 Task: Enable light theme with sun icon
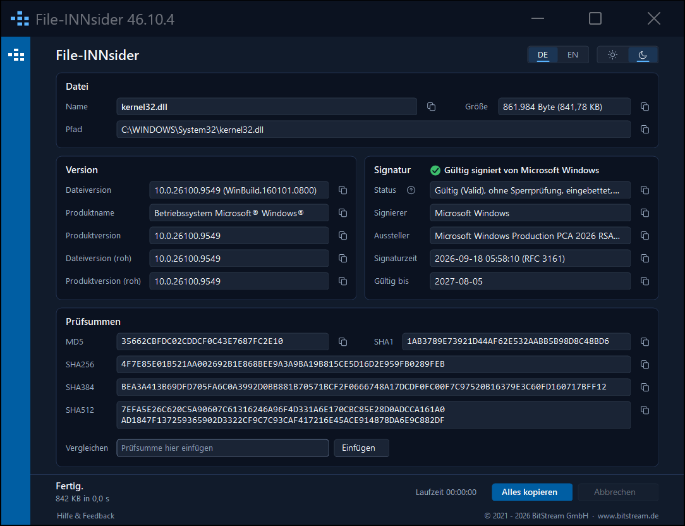(x=612, y=55)
